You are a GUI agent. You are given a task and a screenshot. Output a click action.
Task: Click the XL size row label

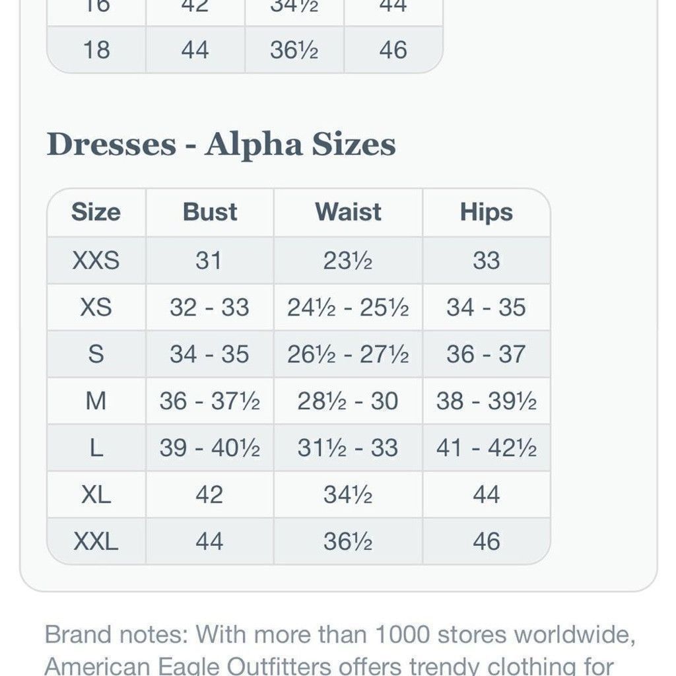pos(96,494)
